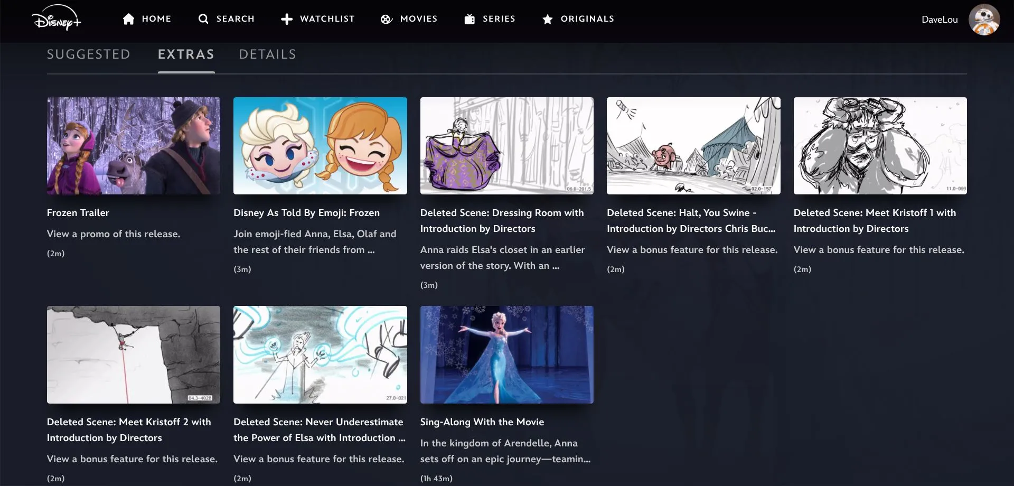Click 'In the kingdom of Arendelle' description

(x=505, y=451)
